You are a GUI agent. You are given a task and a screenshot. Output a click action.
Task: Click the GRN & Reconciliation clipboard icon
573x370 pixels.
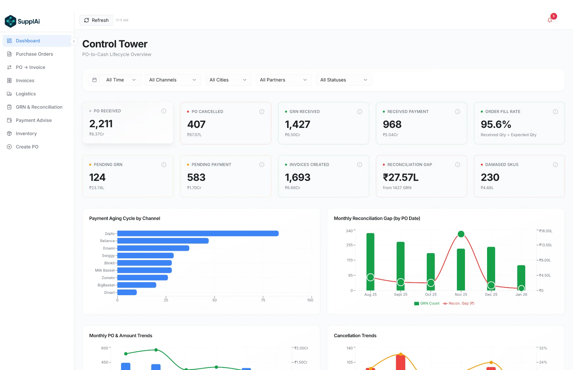(9, 107)
